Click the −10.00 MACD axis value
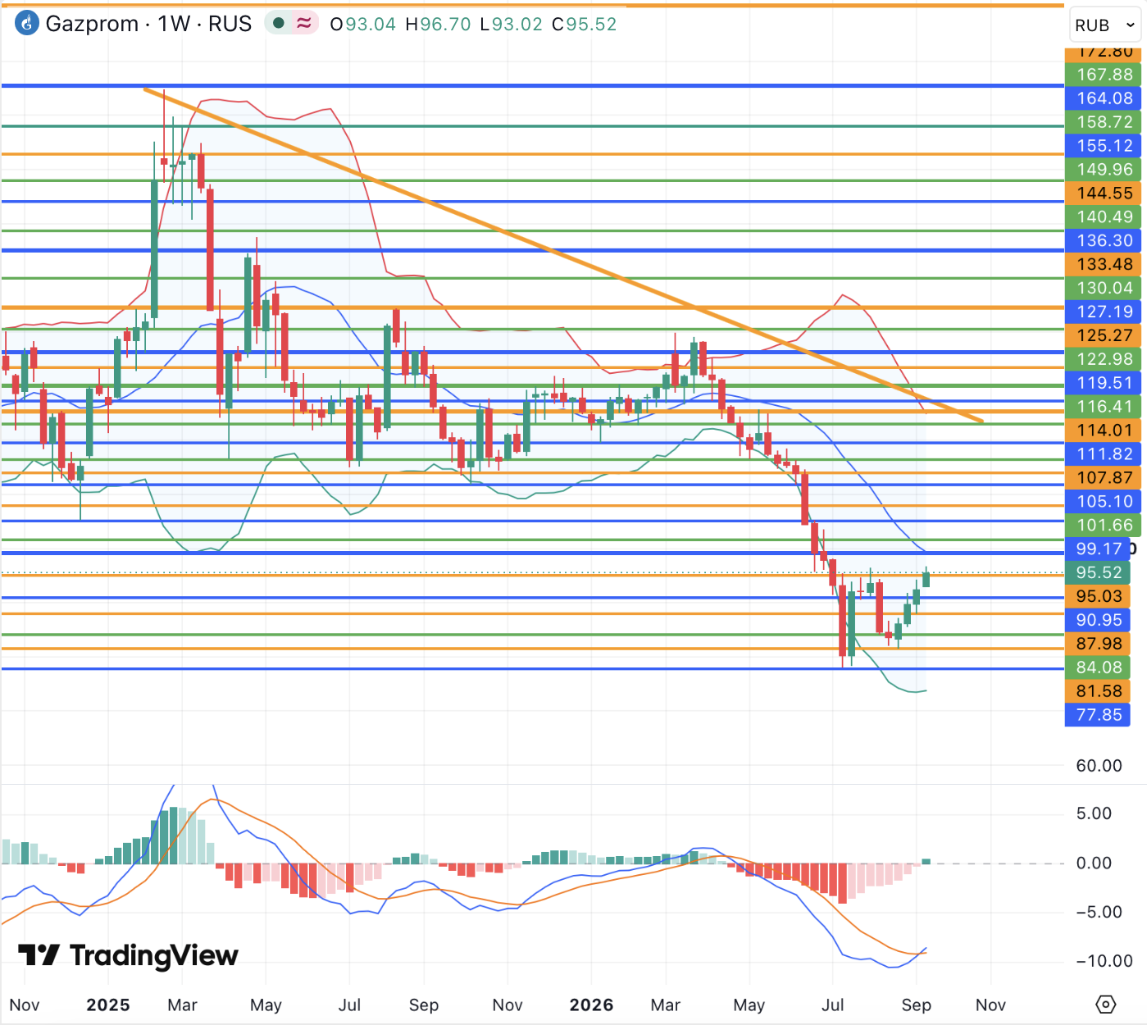The width and height of the screenshot is (1147, 1025). pyautogui.click(x=1104, y=961)
